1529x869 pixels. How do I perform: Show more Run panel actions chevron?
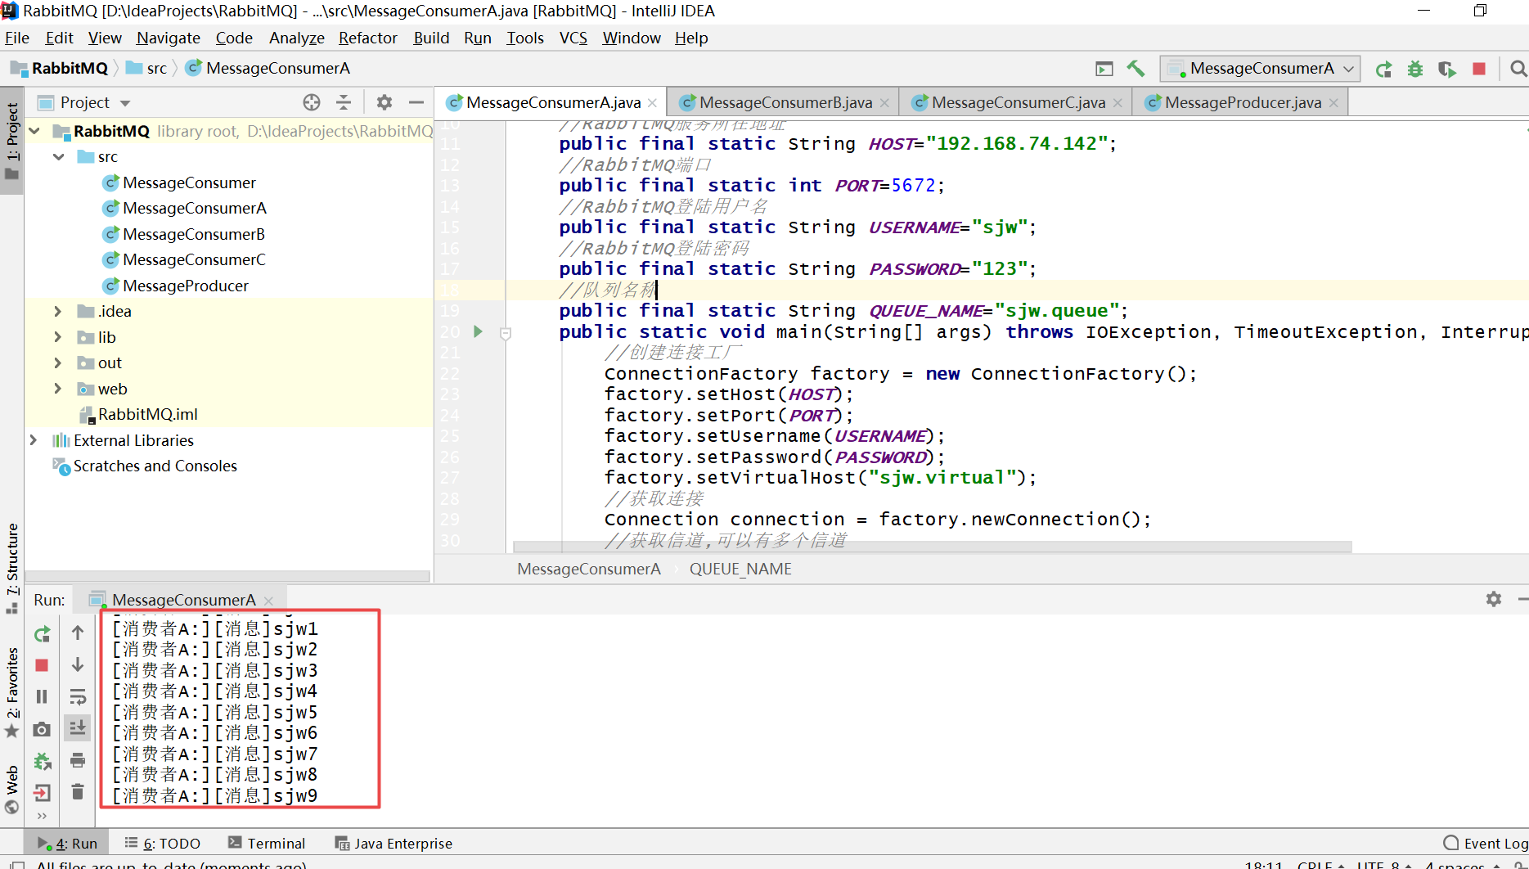[x=43, y=816]
